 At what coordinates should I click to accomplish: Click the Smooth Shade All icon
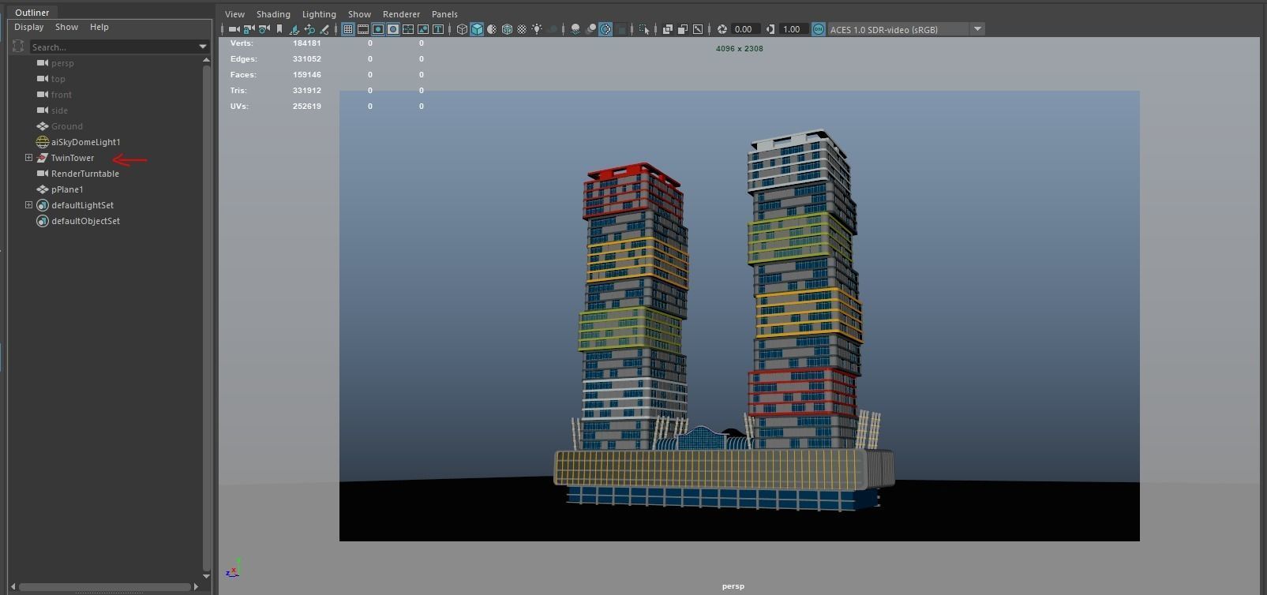[x=477, y=29]
